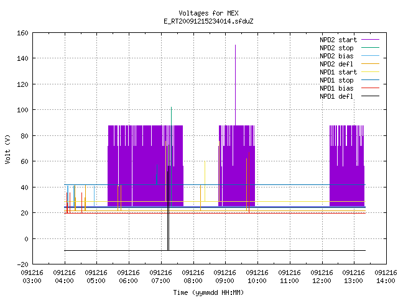This screenshot has height=298, width=398.
Task: Click the red NPD1 bias legend line
Action: pos(370,88)
